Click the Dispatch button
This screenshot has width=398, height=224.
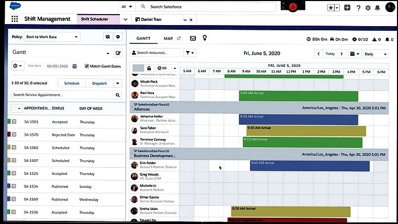99,83
